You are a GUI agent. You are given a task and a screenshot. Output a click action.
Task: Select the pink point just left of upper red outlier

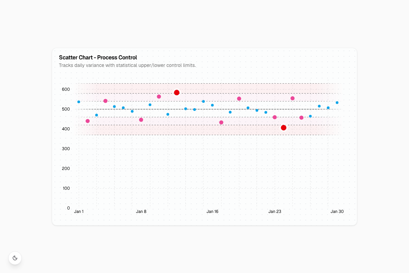pyautogui.click(x=159, y=97)
